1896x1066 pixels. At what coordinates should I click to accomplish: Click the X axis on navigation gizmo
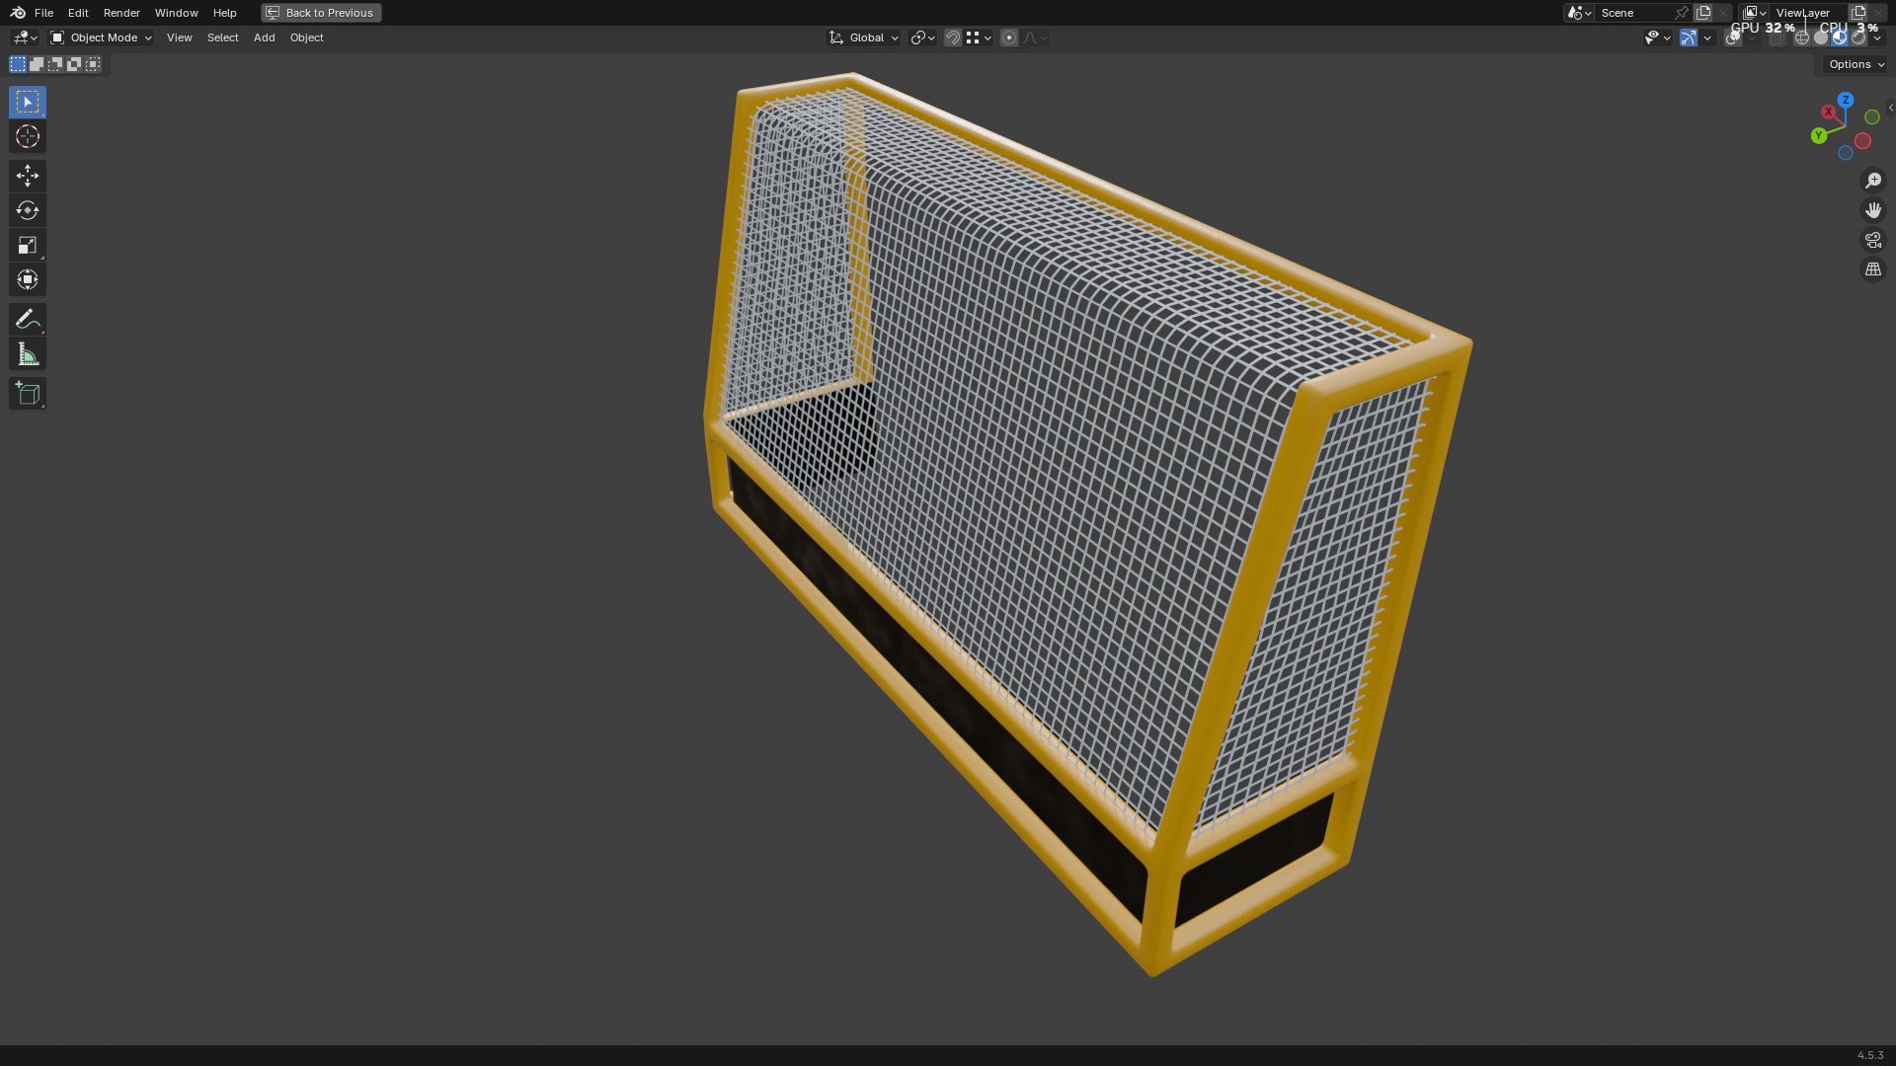[x=1829, y=113]
